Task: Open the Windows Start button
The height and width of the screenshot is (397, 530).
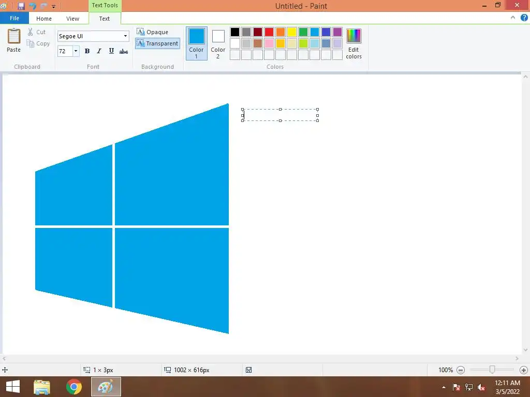Action: coord(13,387)
